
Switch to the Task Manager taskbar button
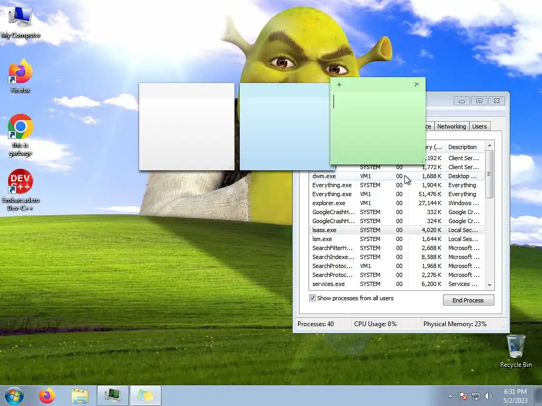pos(113,395)
